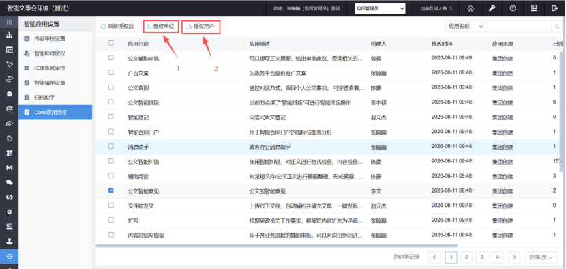Click the horizontal table scrollbar
This screenshot has width=566, height=269.
[276, 246]
